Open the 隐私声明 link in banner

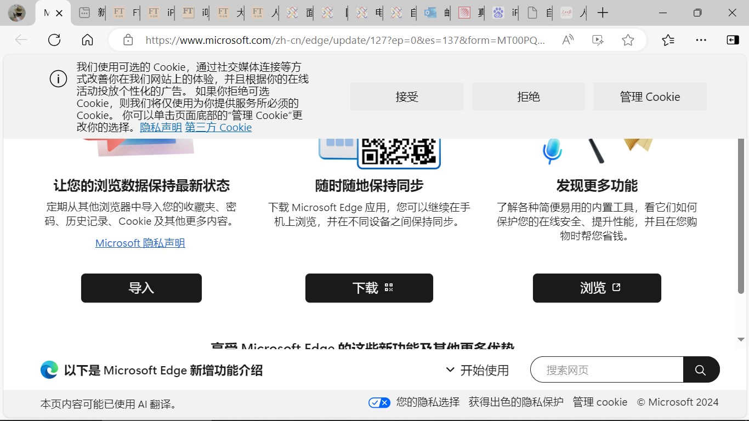161,127
